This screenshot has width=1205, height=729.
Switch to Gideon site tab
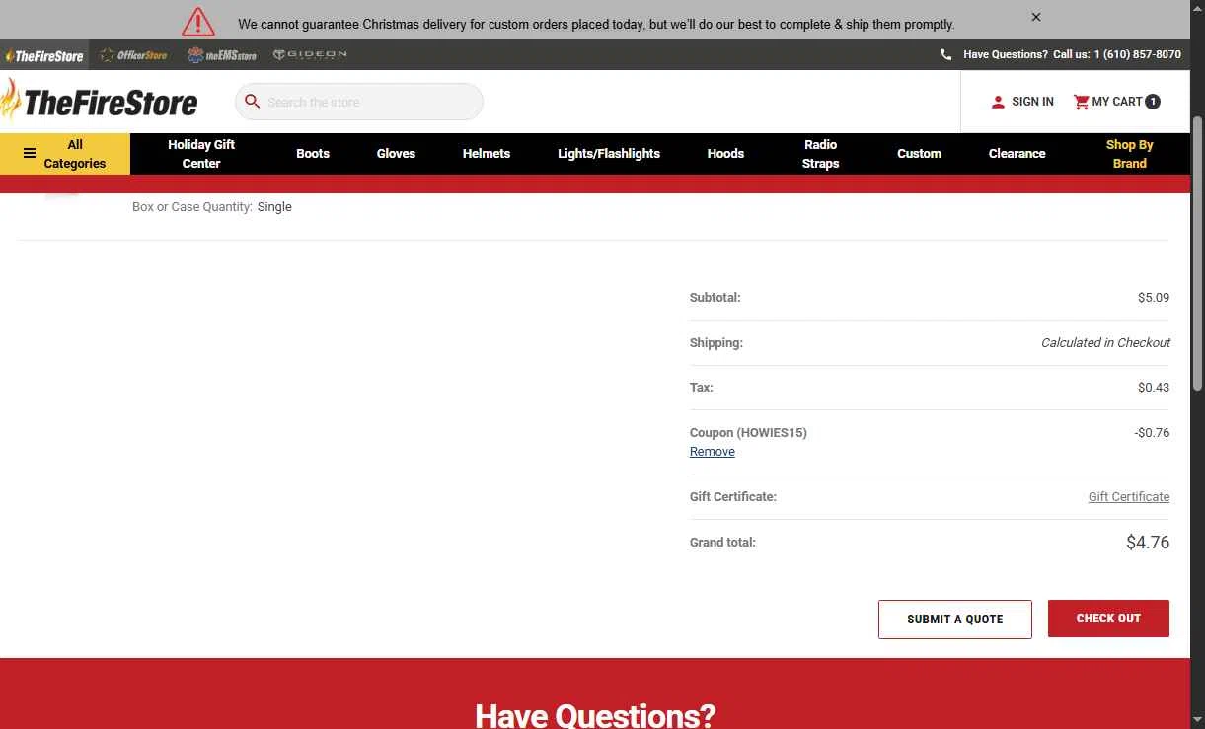pos(310,55)
